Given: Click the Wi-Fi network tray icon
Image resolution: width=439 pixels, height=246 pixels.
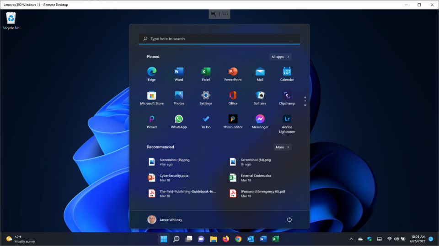Looking at the screenshot, I should (x=390, y=239).
